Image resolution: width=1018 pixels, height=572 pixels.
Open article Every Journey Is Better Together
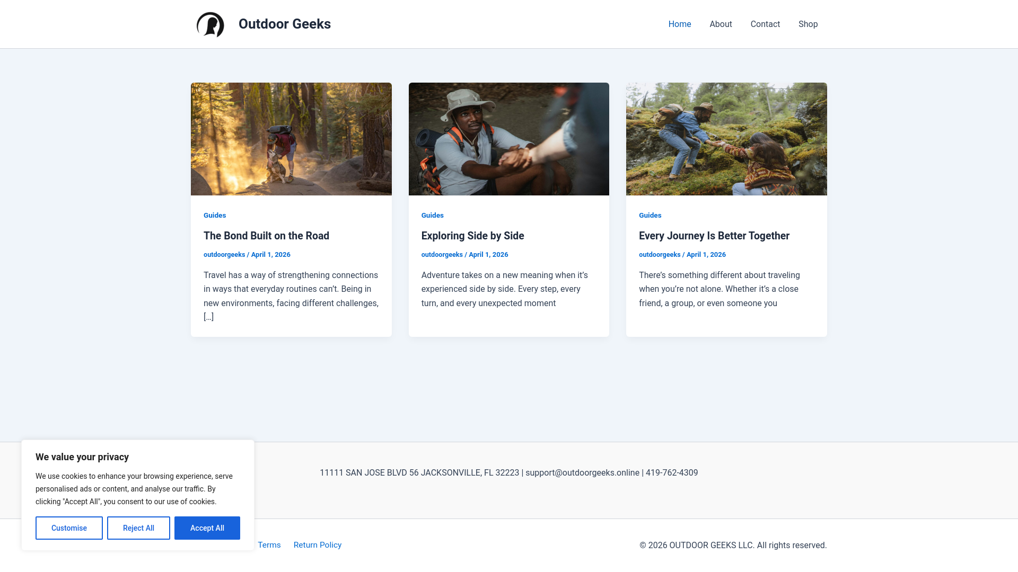point(714,236)
